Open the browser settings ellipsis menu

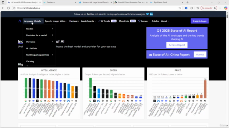[x=220, y=8]
